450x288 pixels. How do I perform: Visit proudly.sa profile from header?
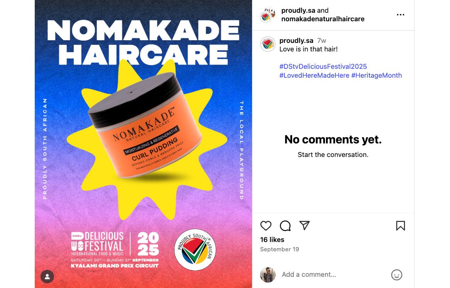(x=298, y=10)
